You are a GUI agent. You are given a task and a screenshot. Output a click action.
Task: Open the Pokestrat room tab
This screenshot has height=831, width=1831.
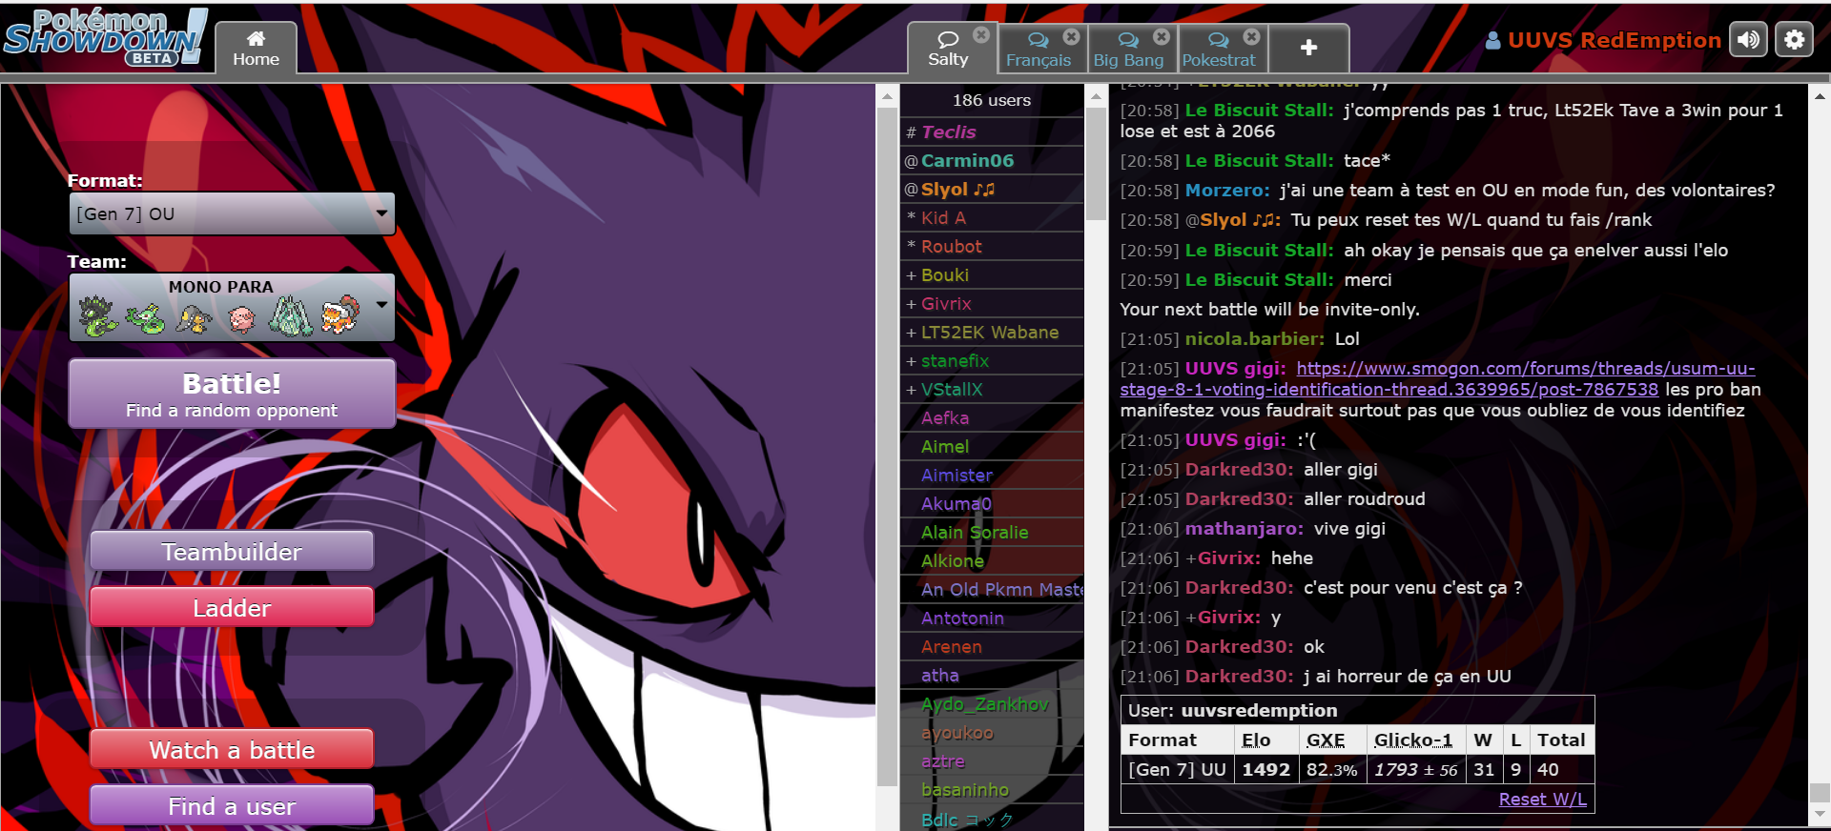pyautogui.click(x=1219, y=49)
